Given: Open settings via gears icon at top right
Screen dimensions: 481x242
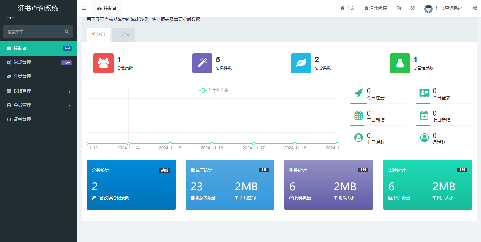Looking at the screenshot, I should tap(475, 8).
